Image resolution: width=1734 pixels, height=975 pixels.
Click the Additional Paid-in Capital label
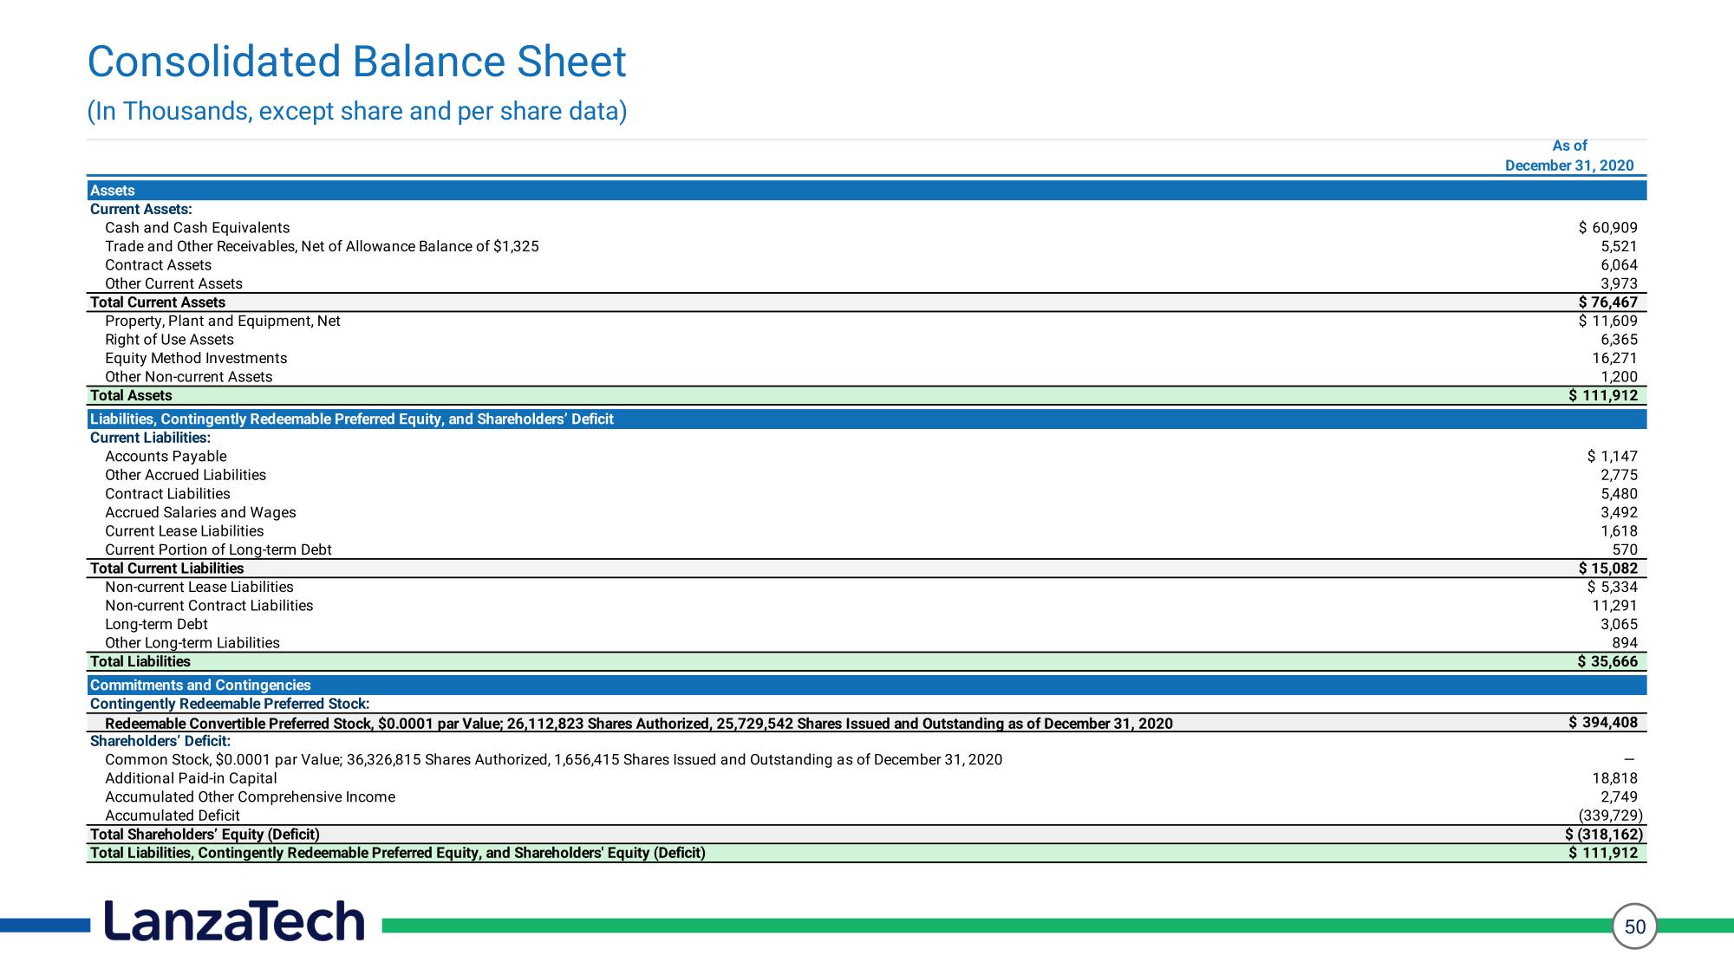coord(191,778)
